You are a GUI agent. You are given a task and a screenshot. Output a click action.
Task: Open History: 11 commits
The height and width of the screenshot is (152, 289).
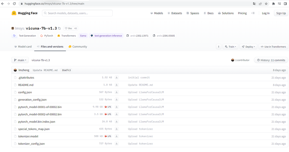(271, 60)
